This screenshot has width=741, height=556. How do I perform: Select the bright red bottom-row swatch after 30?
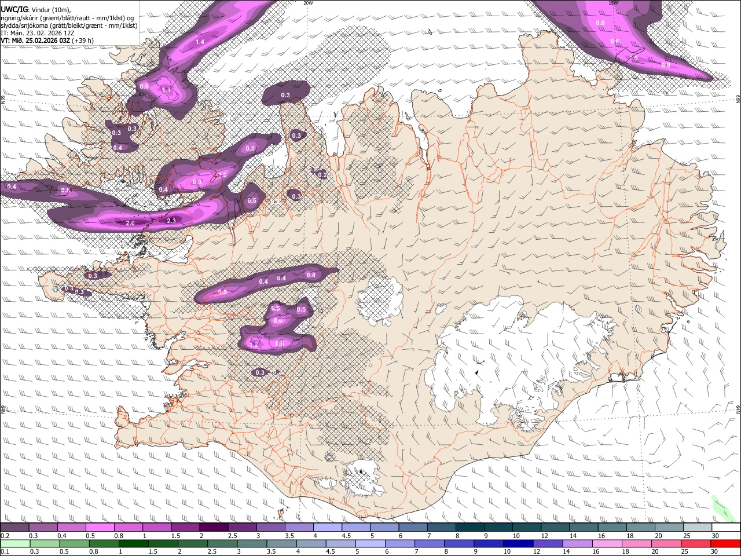(725, 543)
